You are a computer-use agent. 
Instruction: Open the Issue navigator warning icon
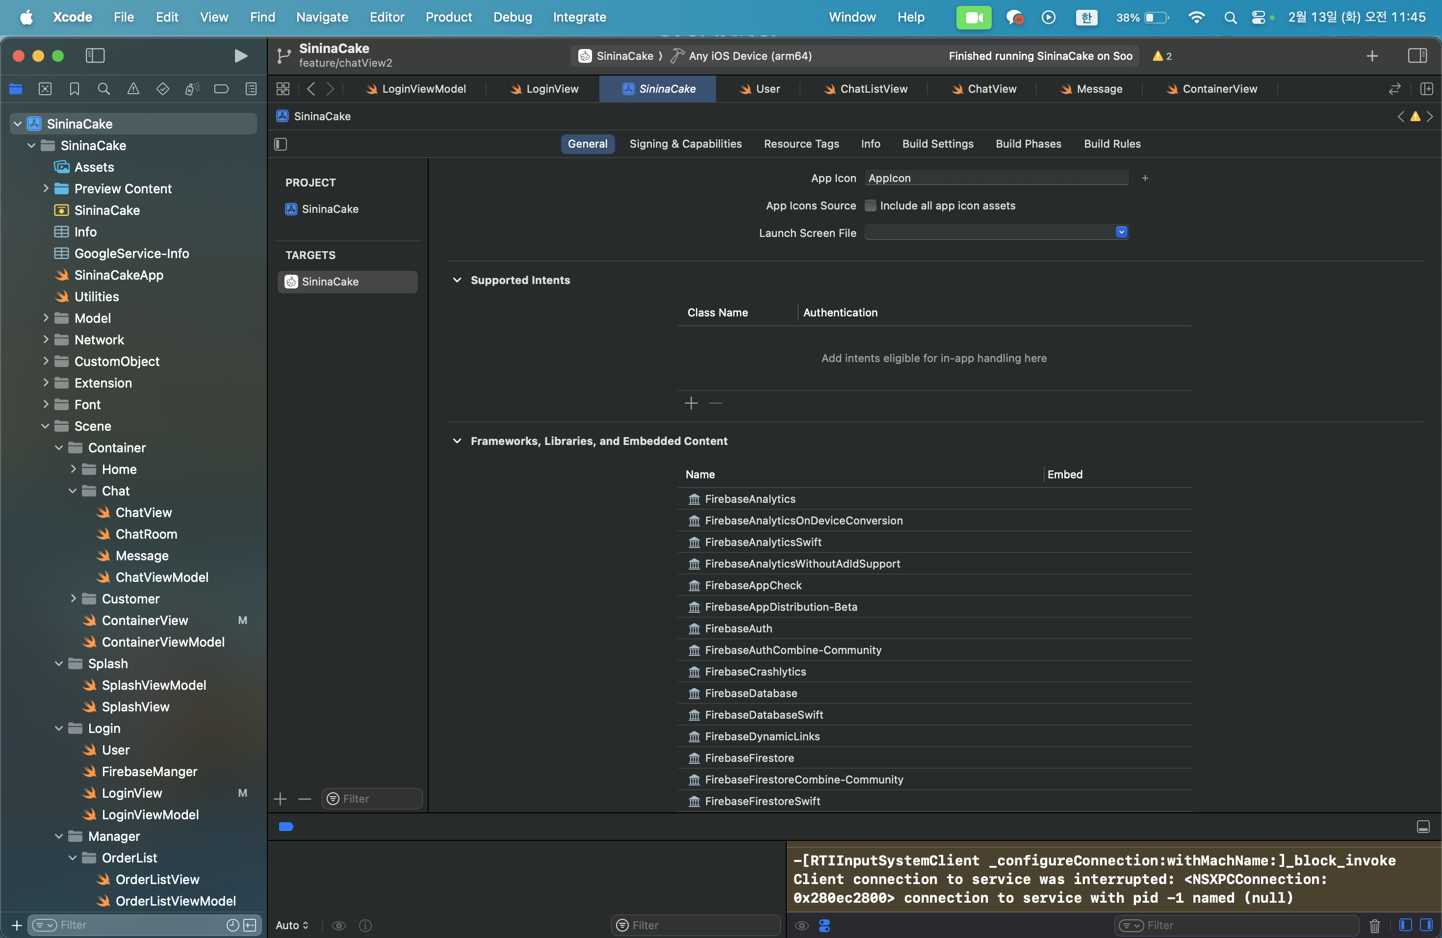tap(133, 89)
